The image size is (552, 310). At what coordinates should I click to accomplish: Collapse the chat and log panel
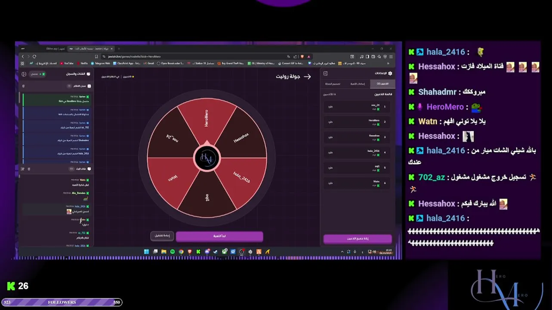point(24,74)
